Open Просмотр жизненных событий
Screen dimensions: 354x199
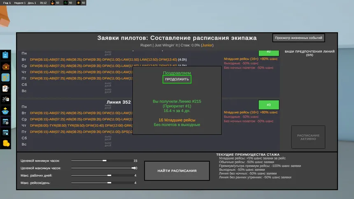(x=298, y=38)
